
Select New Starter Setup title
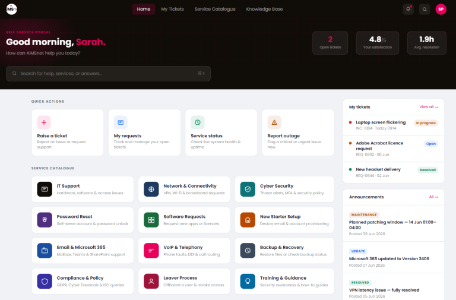(x=280, y=216)
